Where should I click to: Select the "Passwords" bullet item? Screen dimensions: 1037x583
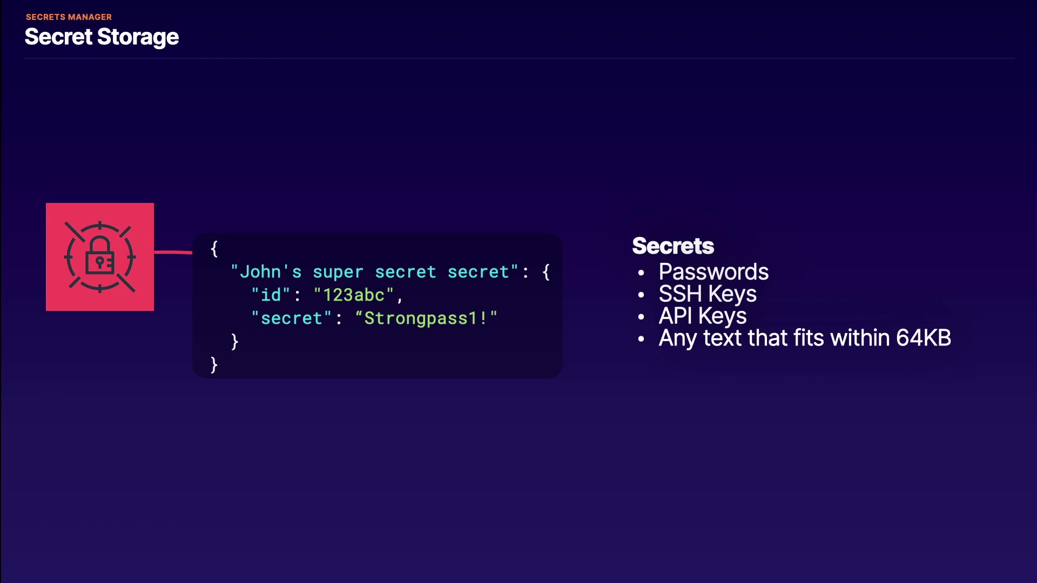713,272
